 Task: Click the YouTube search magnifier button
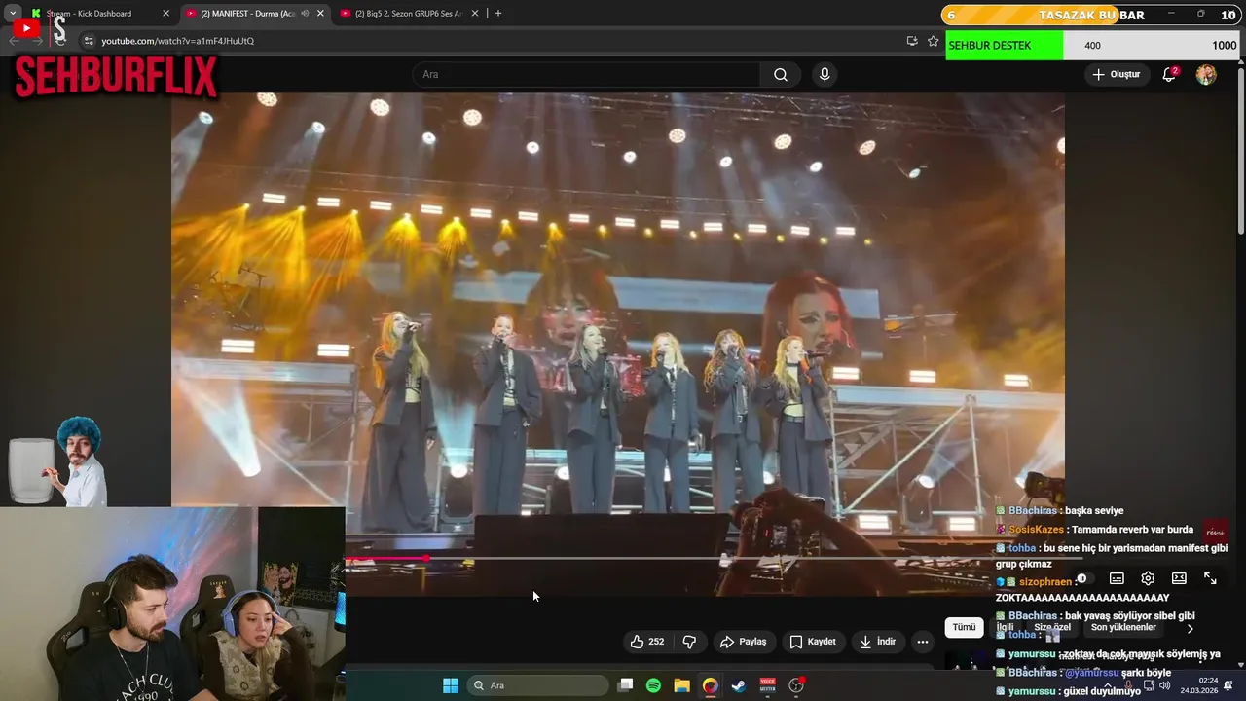781,75
